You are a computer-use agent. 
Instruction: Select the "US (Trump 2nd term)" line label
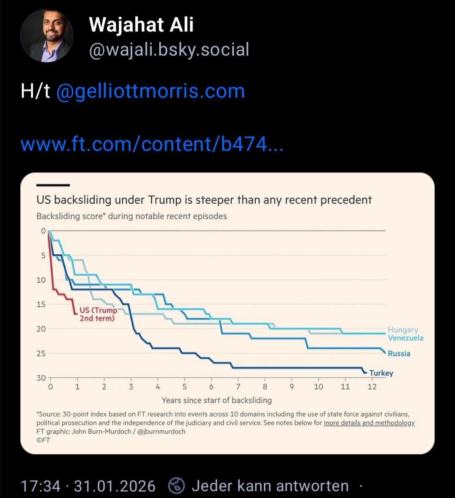[x=98, y=314]
